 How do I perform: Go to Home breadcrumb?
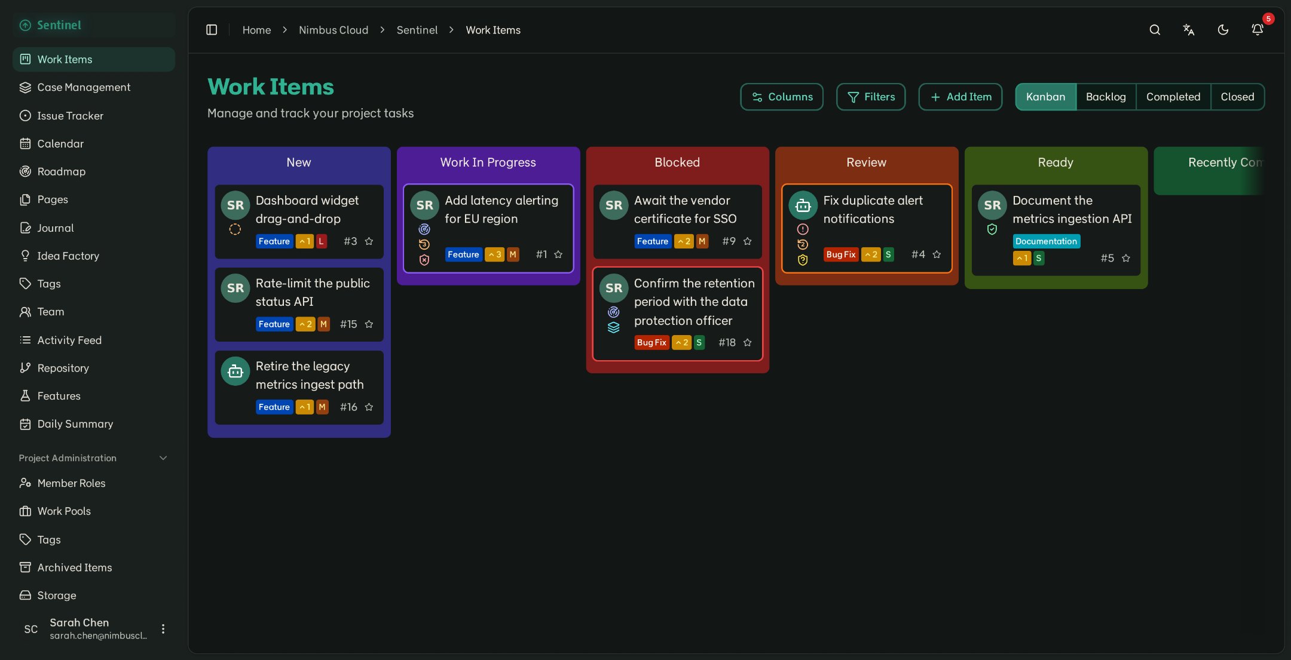pyautogui.click(x=256, y=30)
